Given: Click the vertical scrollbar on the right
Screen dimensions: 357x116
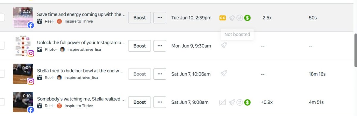Looking at the screenshot, I should pos(355,50).
